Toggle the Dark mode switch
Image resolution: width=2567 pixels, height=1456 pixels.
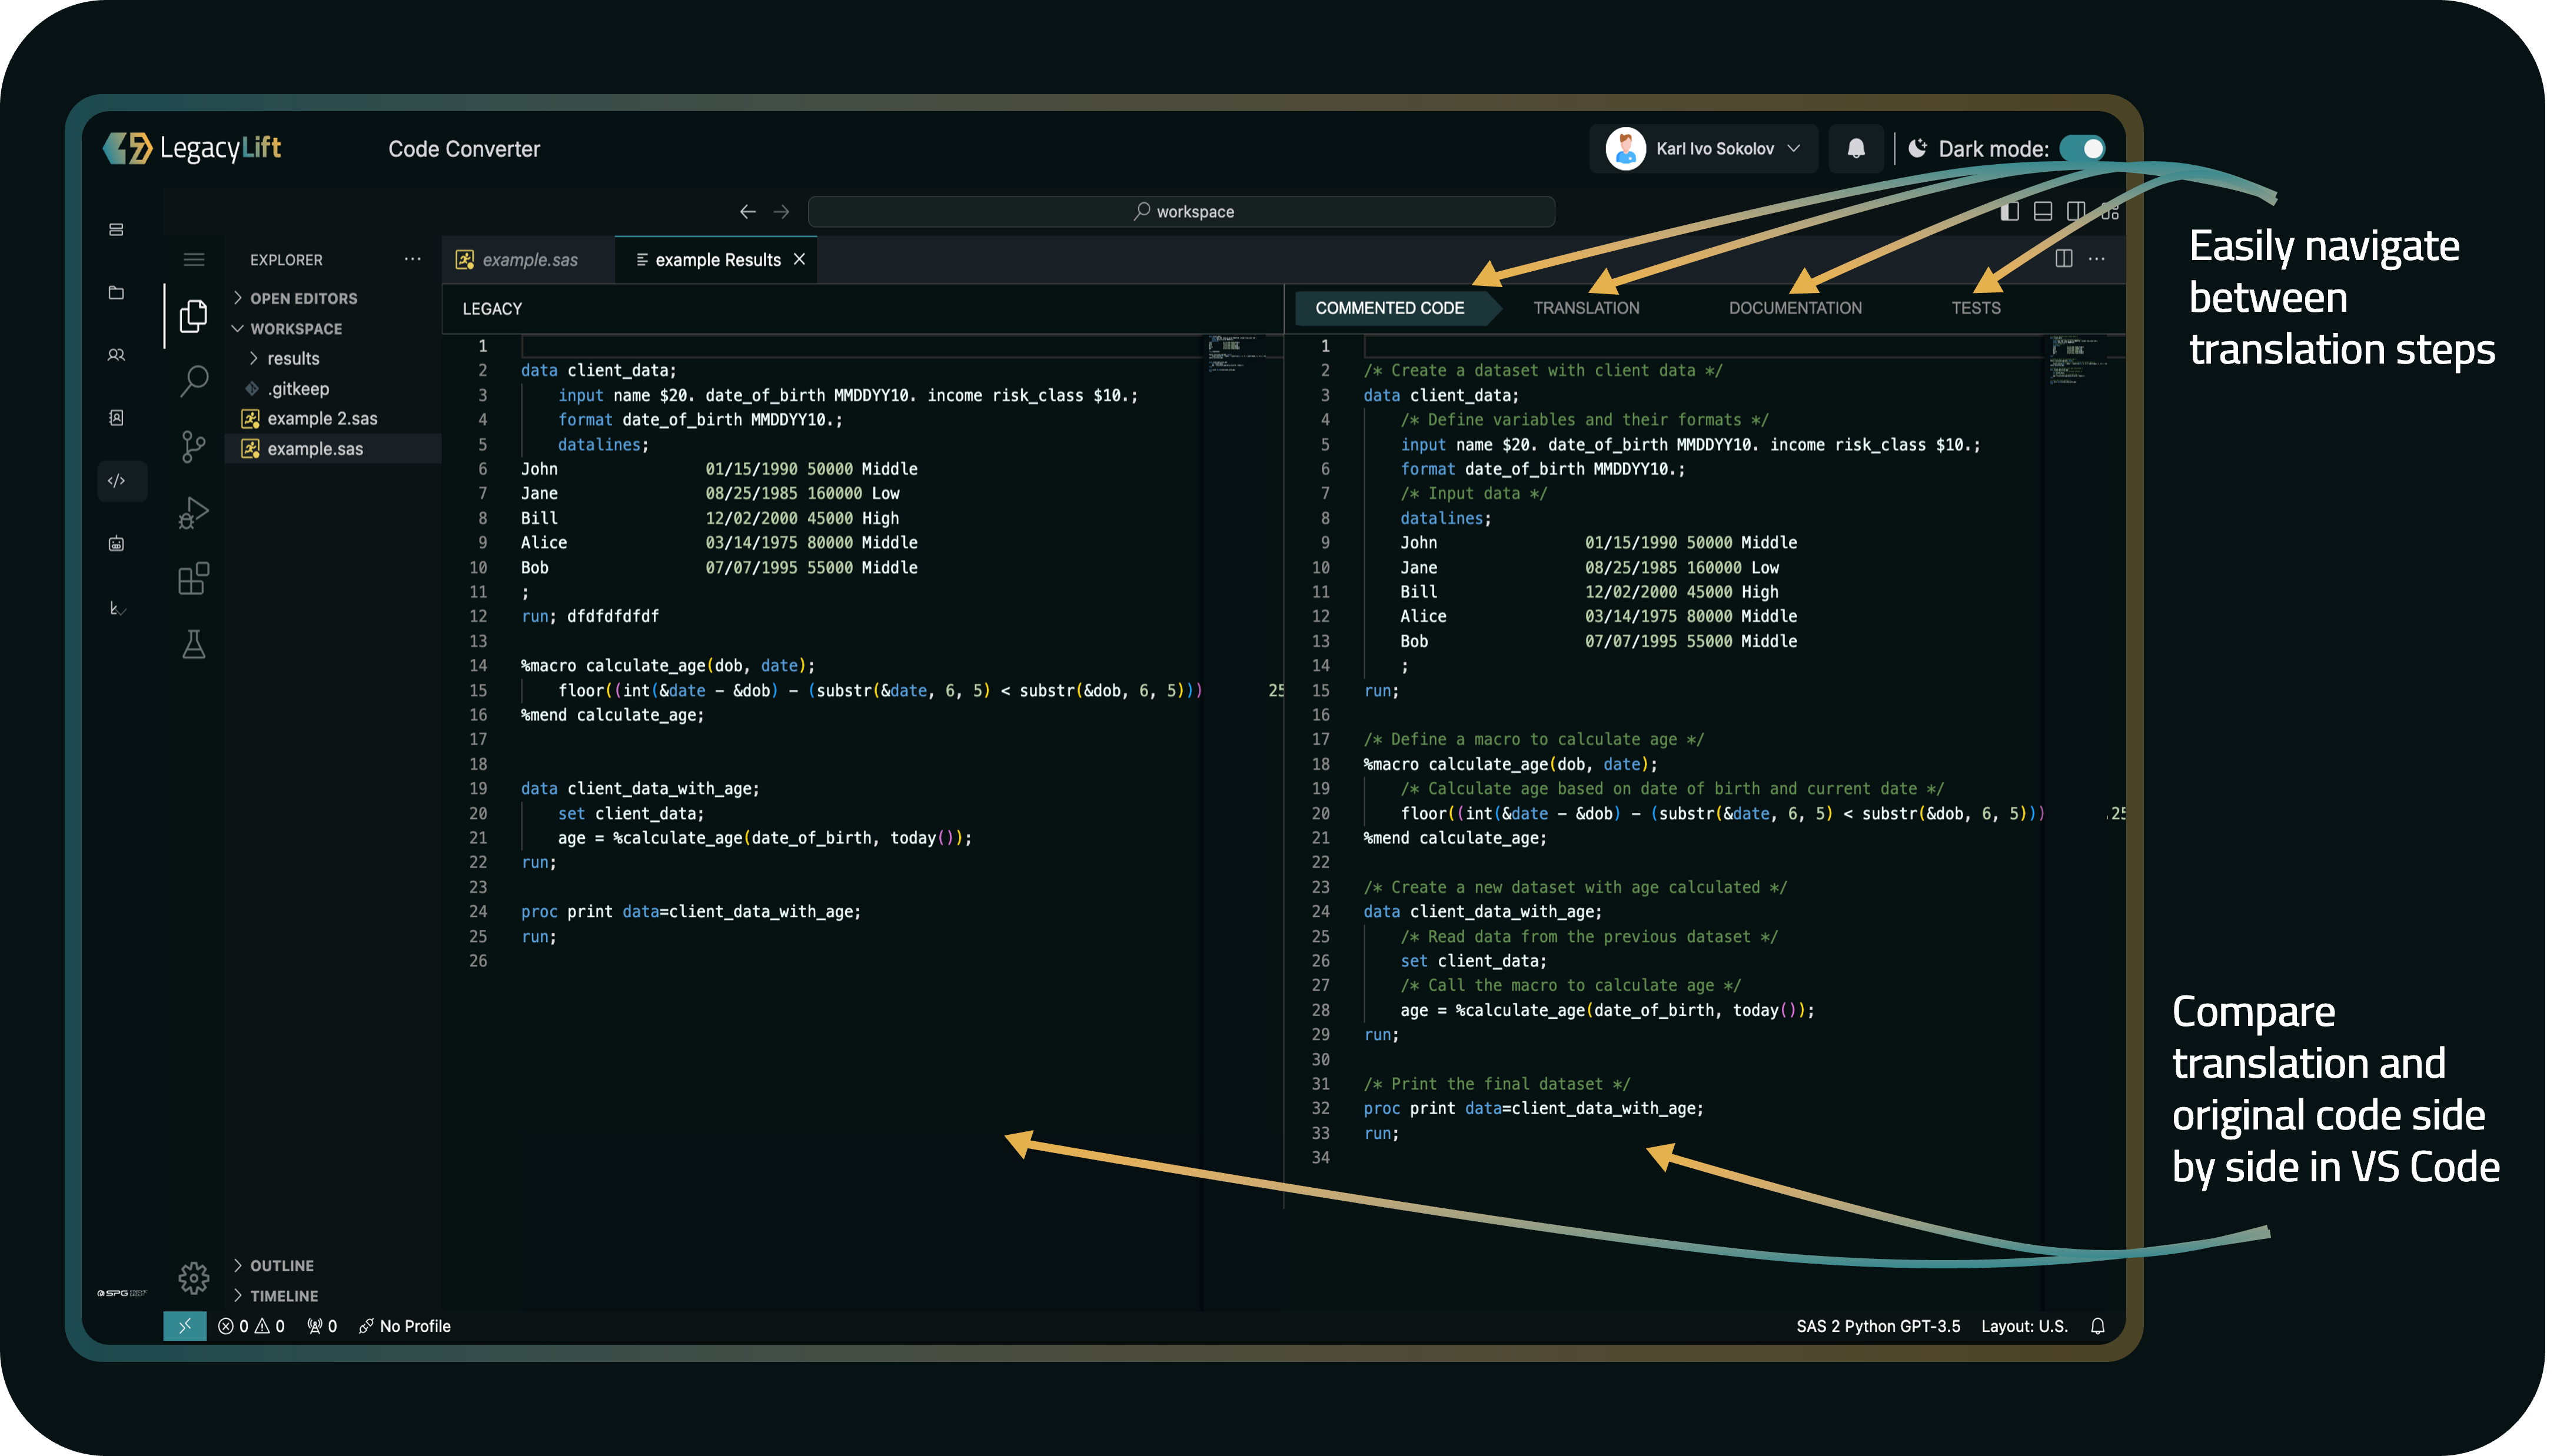tap(2083, 149)
